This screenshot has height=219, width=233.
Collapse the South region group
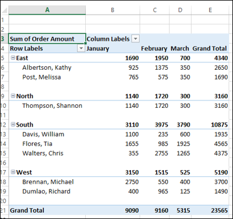[x=13, y=124]
